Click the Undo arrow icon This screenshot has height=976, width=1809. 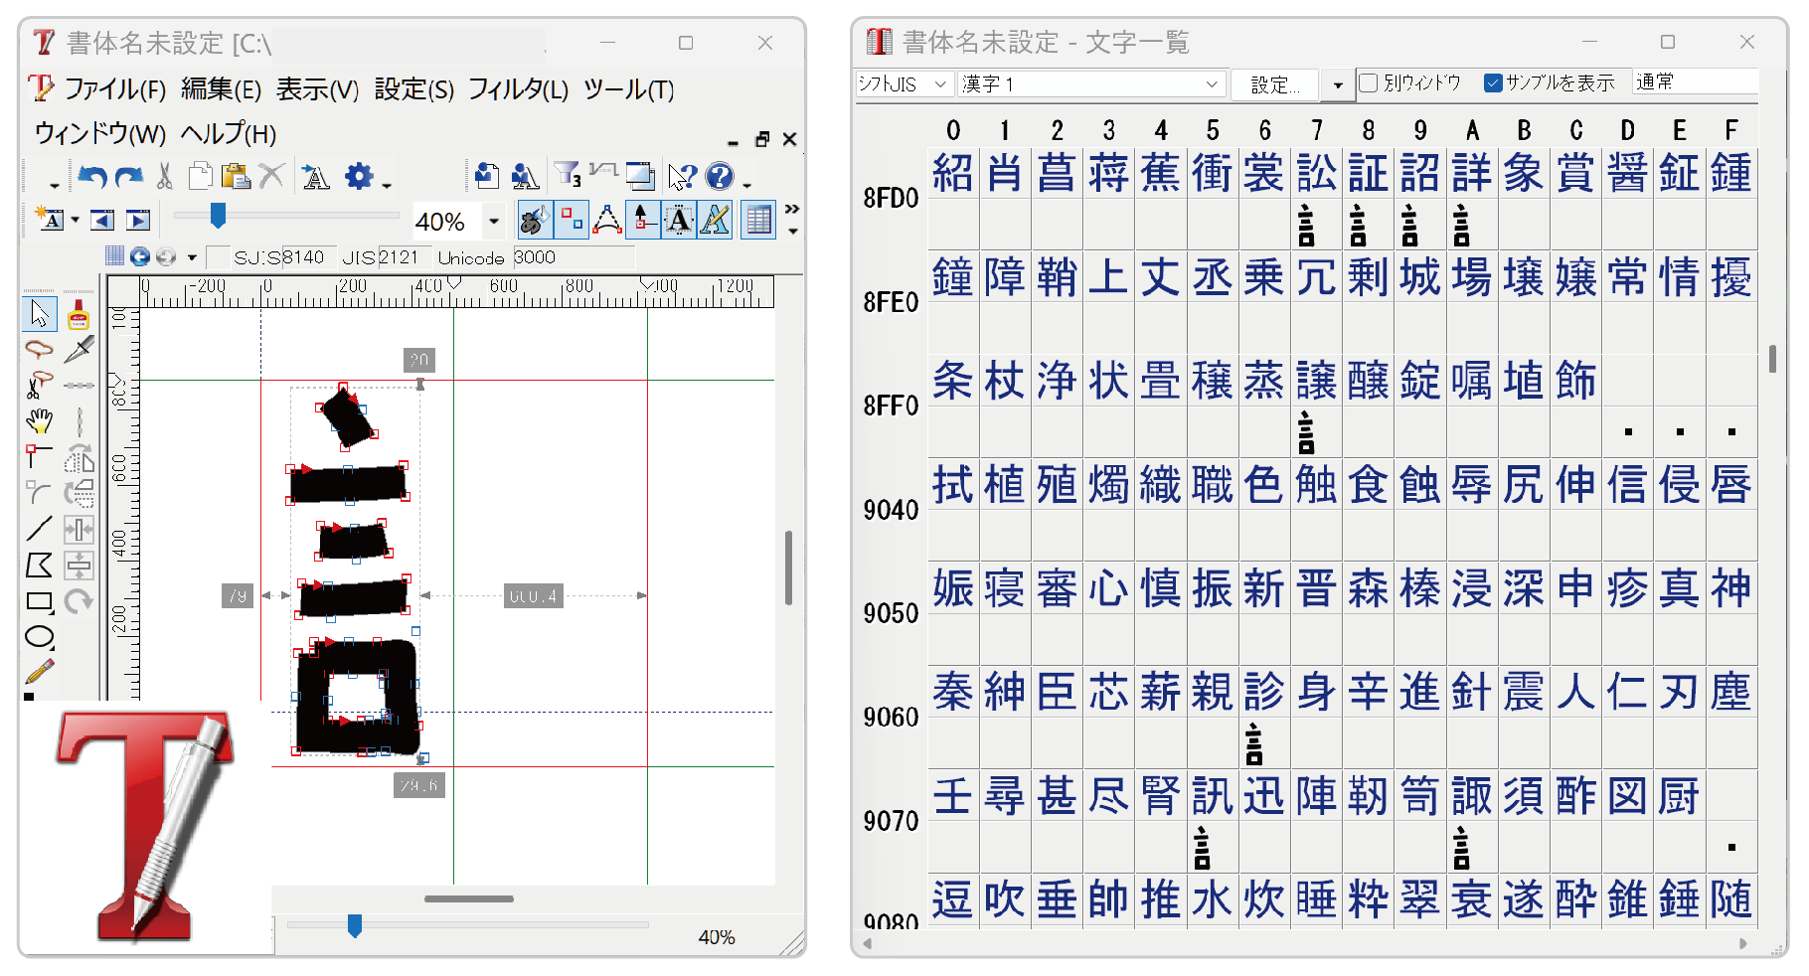tap(92, 177)
